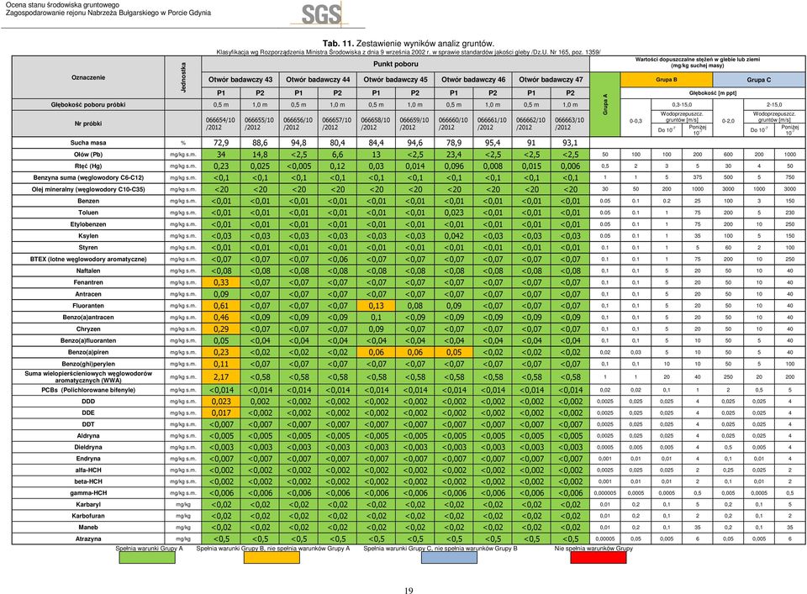Screen dimensions: 807x594
Task: Click the 'Aldryna' row label
Action: [88, 436]
